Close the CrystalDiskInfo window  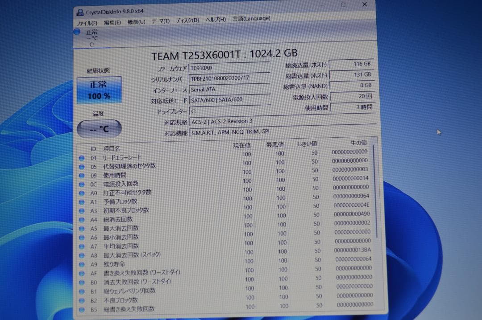click(x=365, y=4)
